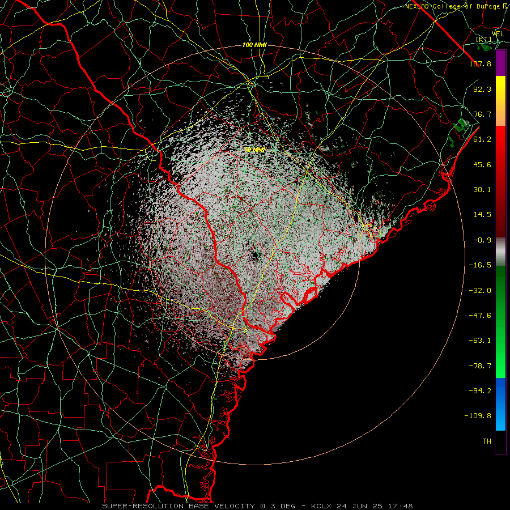This screenshot has width=510, height=510.
Task: Click the -16.5 legend value
Action: pyautogui.click(x=480, y=265)
